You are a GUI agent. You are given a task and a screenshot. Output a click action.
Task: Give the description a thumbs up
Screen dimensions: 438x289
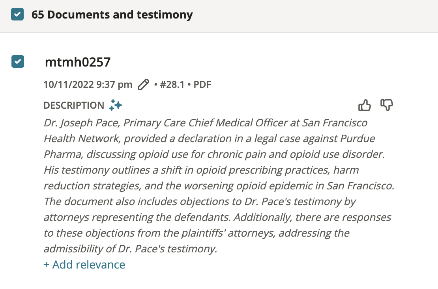(x=364, y=106)
